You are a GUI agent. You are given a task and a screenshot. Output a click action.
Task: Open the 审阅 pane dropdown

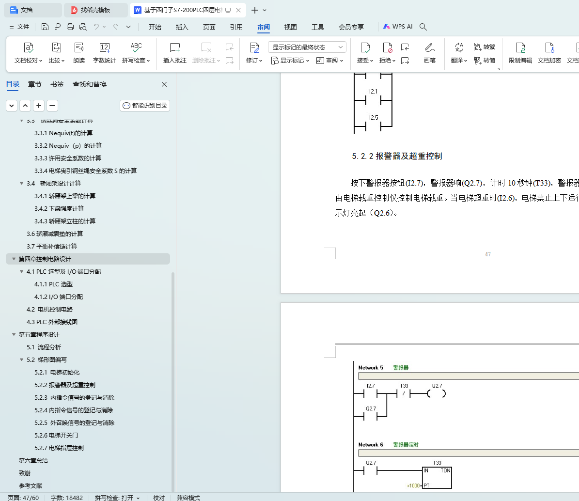tap(330, 61)
